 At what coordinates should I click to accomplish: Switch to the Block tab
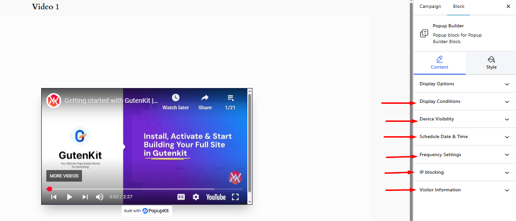click(459, 6)
